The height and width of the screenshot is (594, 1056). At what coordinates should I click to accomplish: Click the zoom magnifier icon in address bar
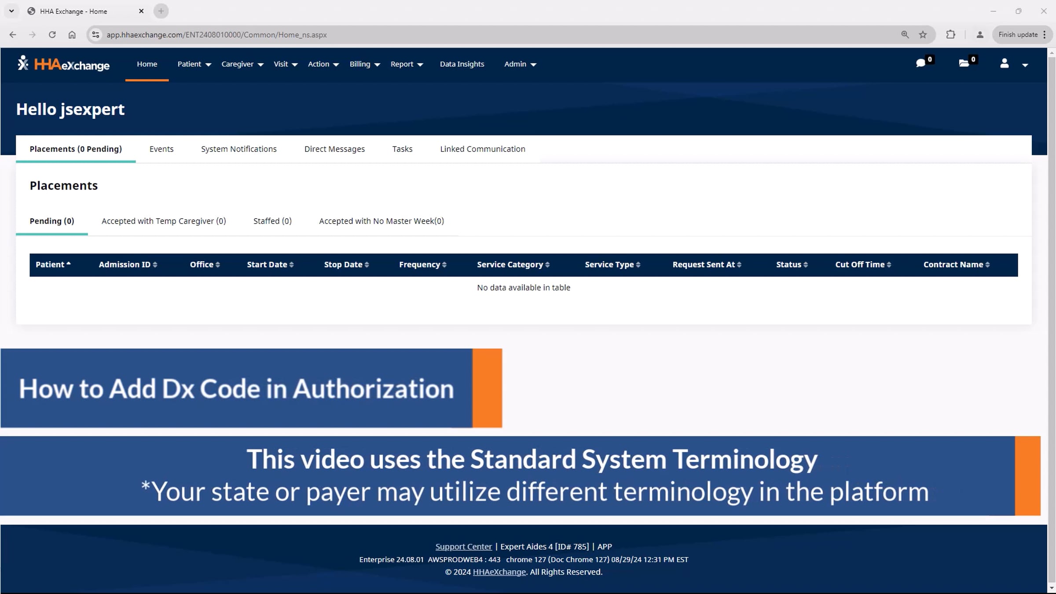[905, 35]
